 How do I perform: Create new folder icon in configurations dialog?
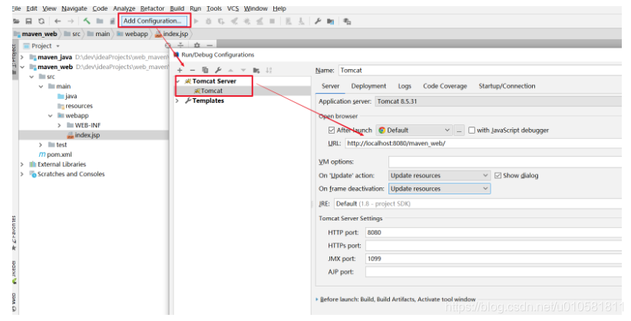pyautogui.click(x=256, y=70)
